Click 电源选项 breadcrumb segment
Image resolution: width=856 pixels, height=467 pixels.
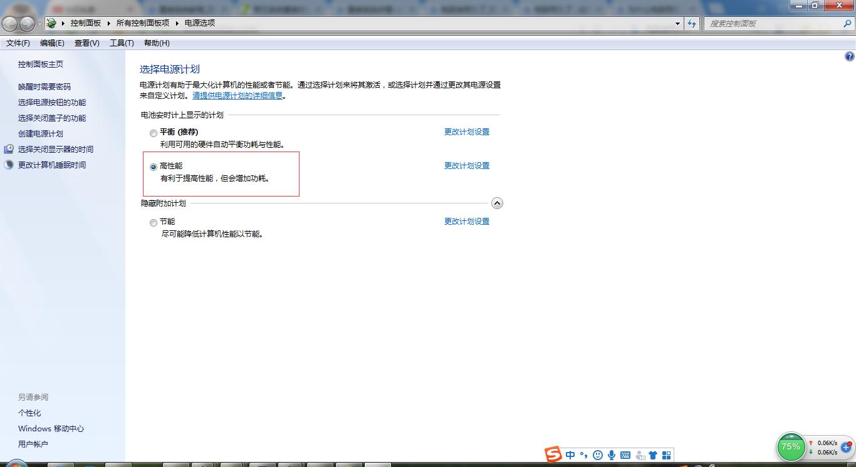point(200,23)
